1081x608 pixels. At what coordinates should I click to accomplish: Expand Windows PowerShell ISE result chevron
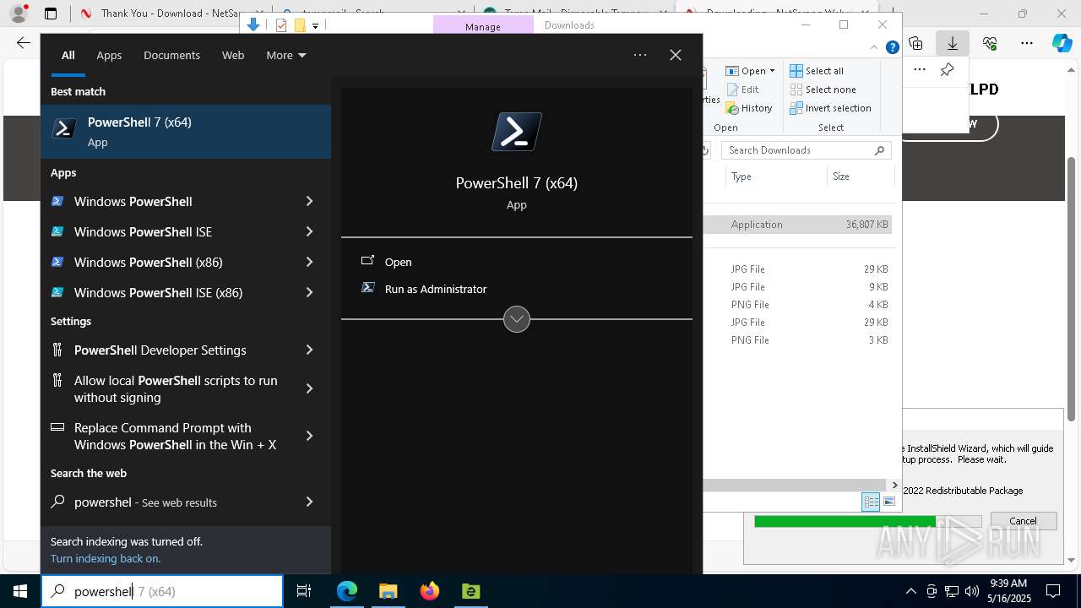pyautogui.click(x=309, y=231)
